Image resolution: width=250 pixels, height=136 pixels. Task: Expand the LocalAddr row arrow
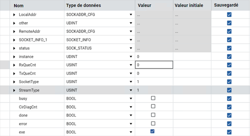(x=14, y=15)
